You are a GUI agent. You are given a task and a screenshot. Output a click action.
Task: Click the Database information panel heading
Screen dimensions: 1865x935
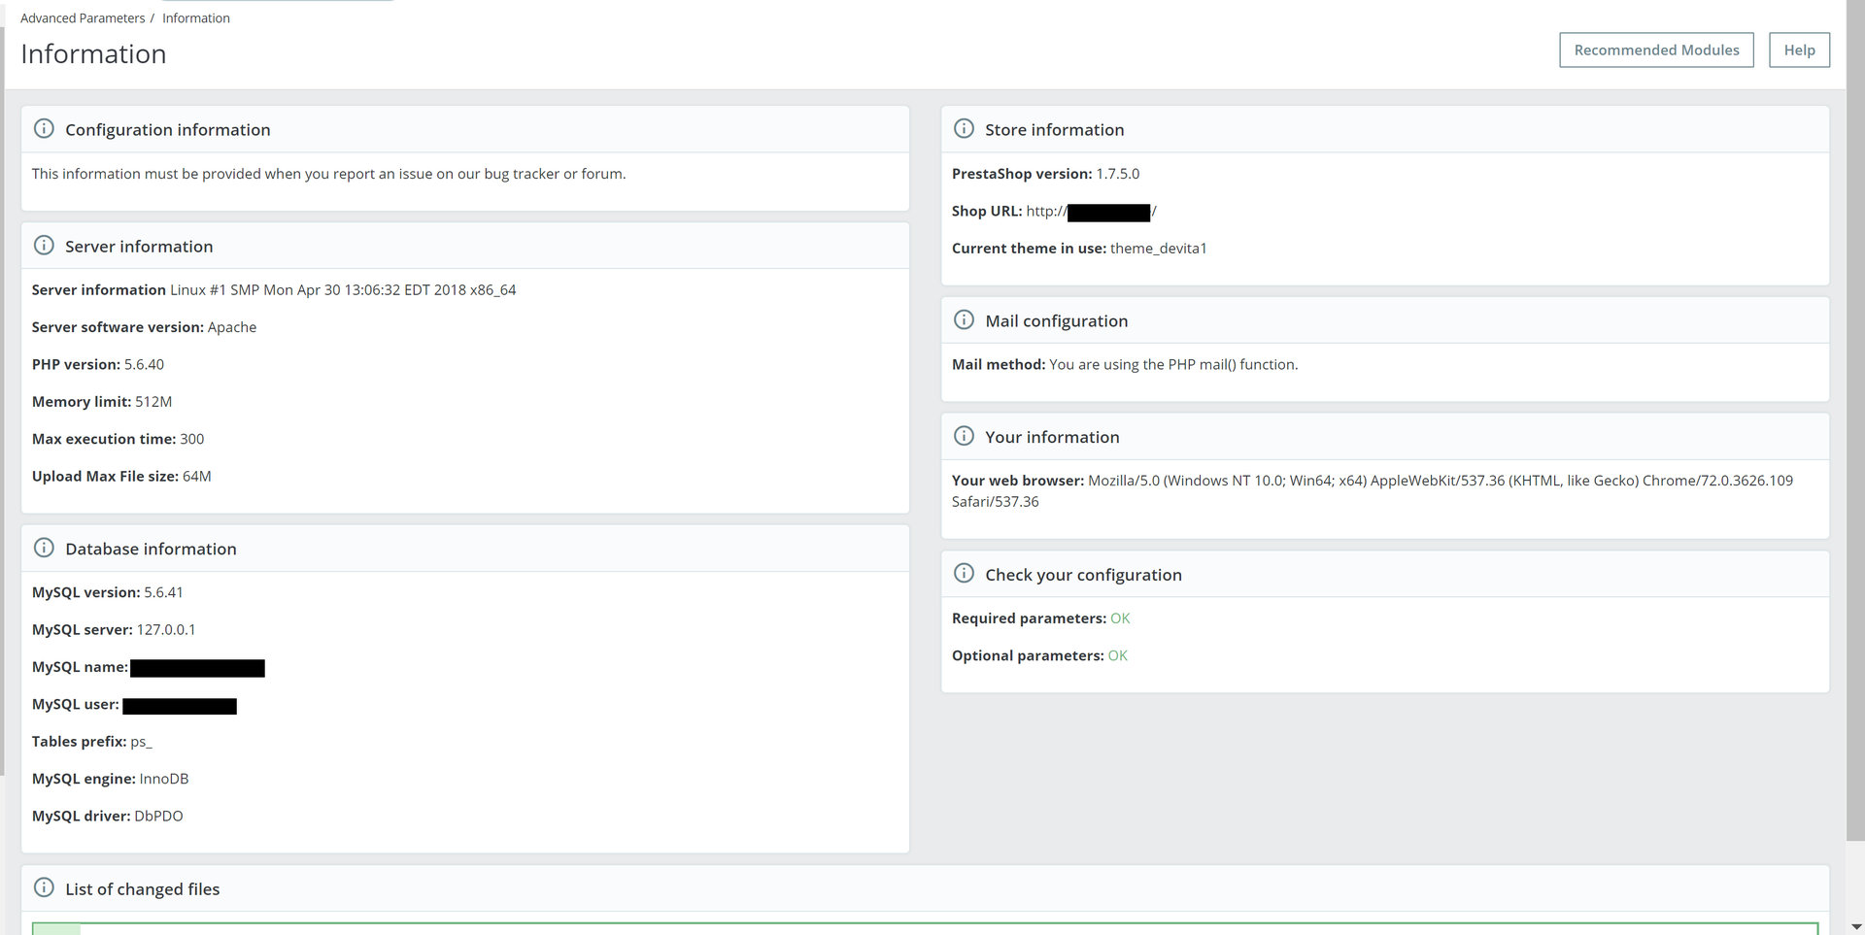click(x=151, y=549)
